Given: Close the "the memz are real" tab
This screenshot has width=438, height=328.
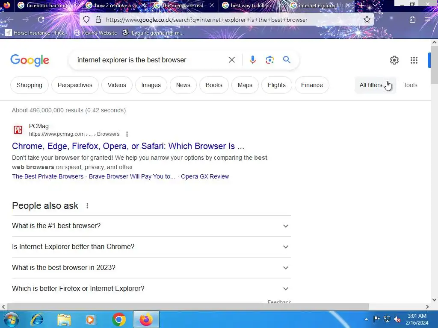Looking at the screenshot, I should pos(212,5).
